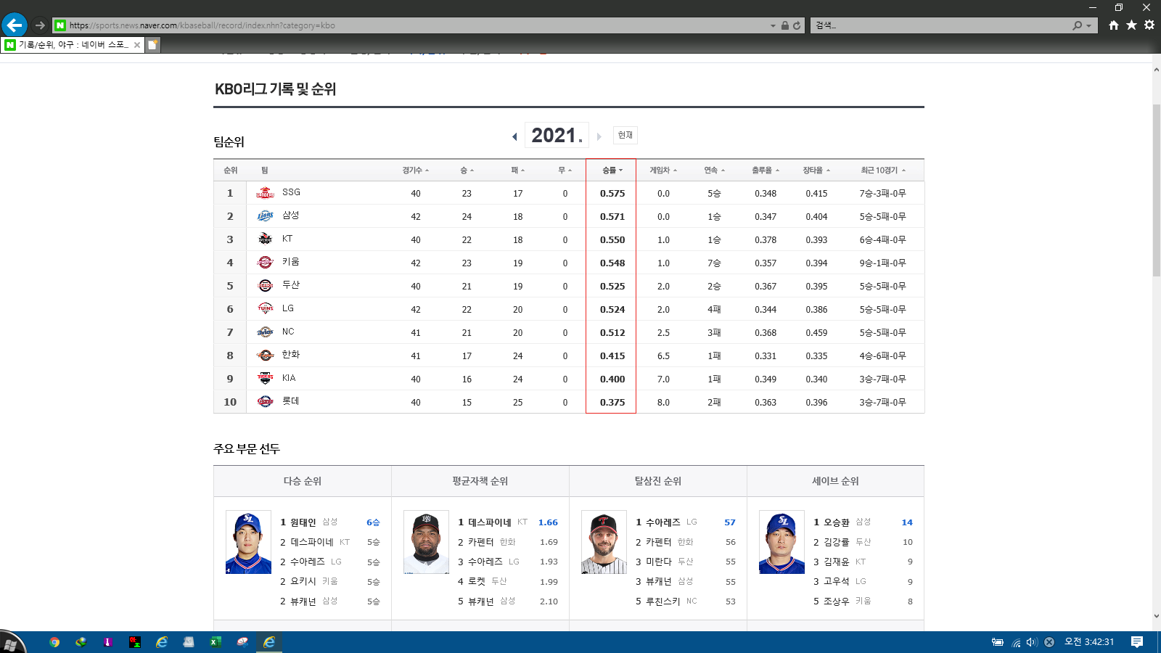Open browser Tools gear icon

(1149, 25)
